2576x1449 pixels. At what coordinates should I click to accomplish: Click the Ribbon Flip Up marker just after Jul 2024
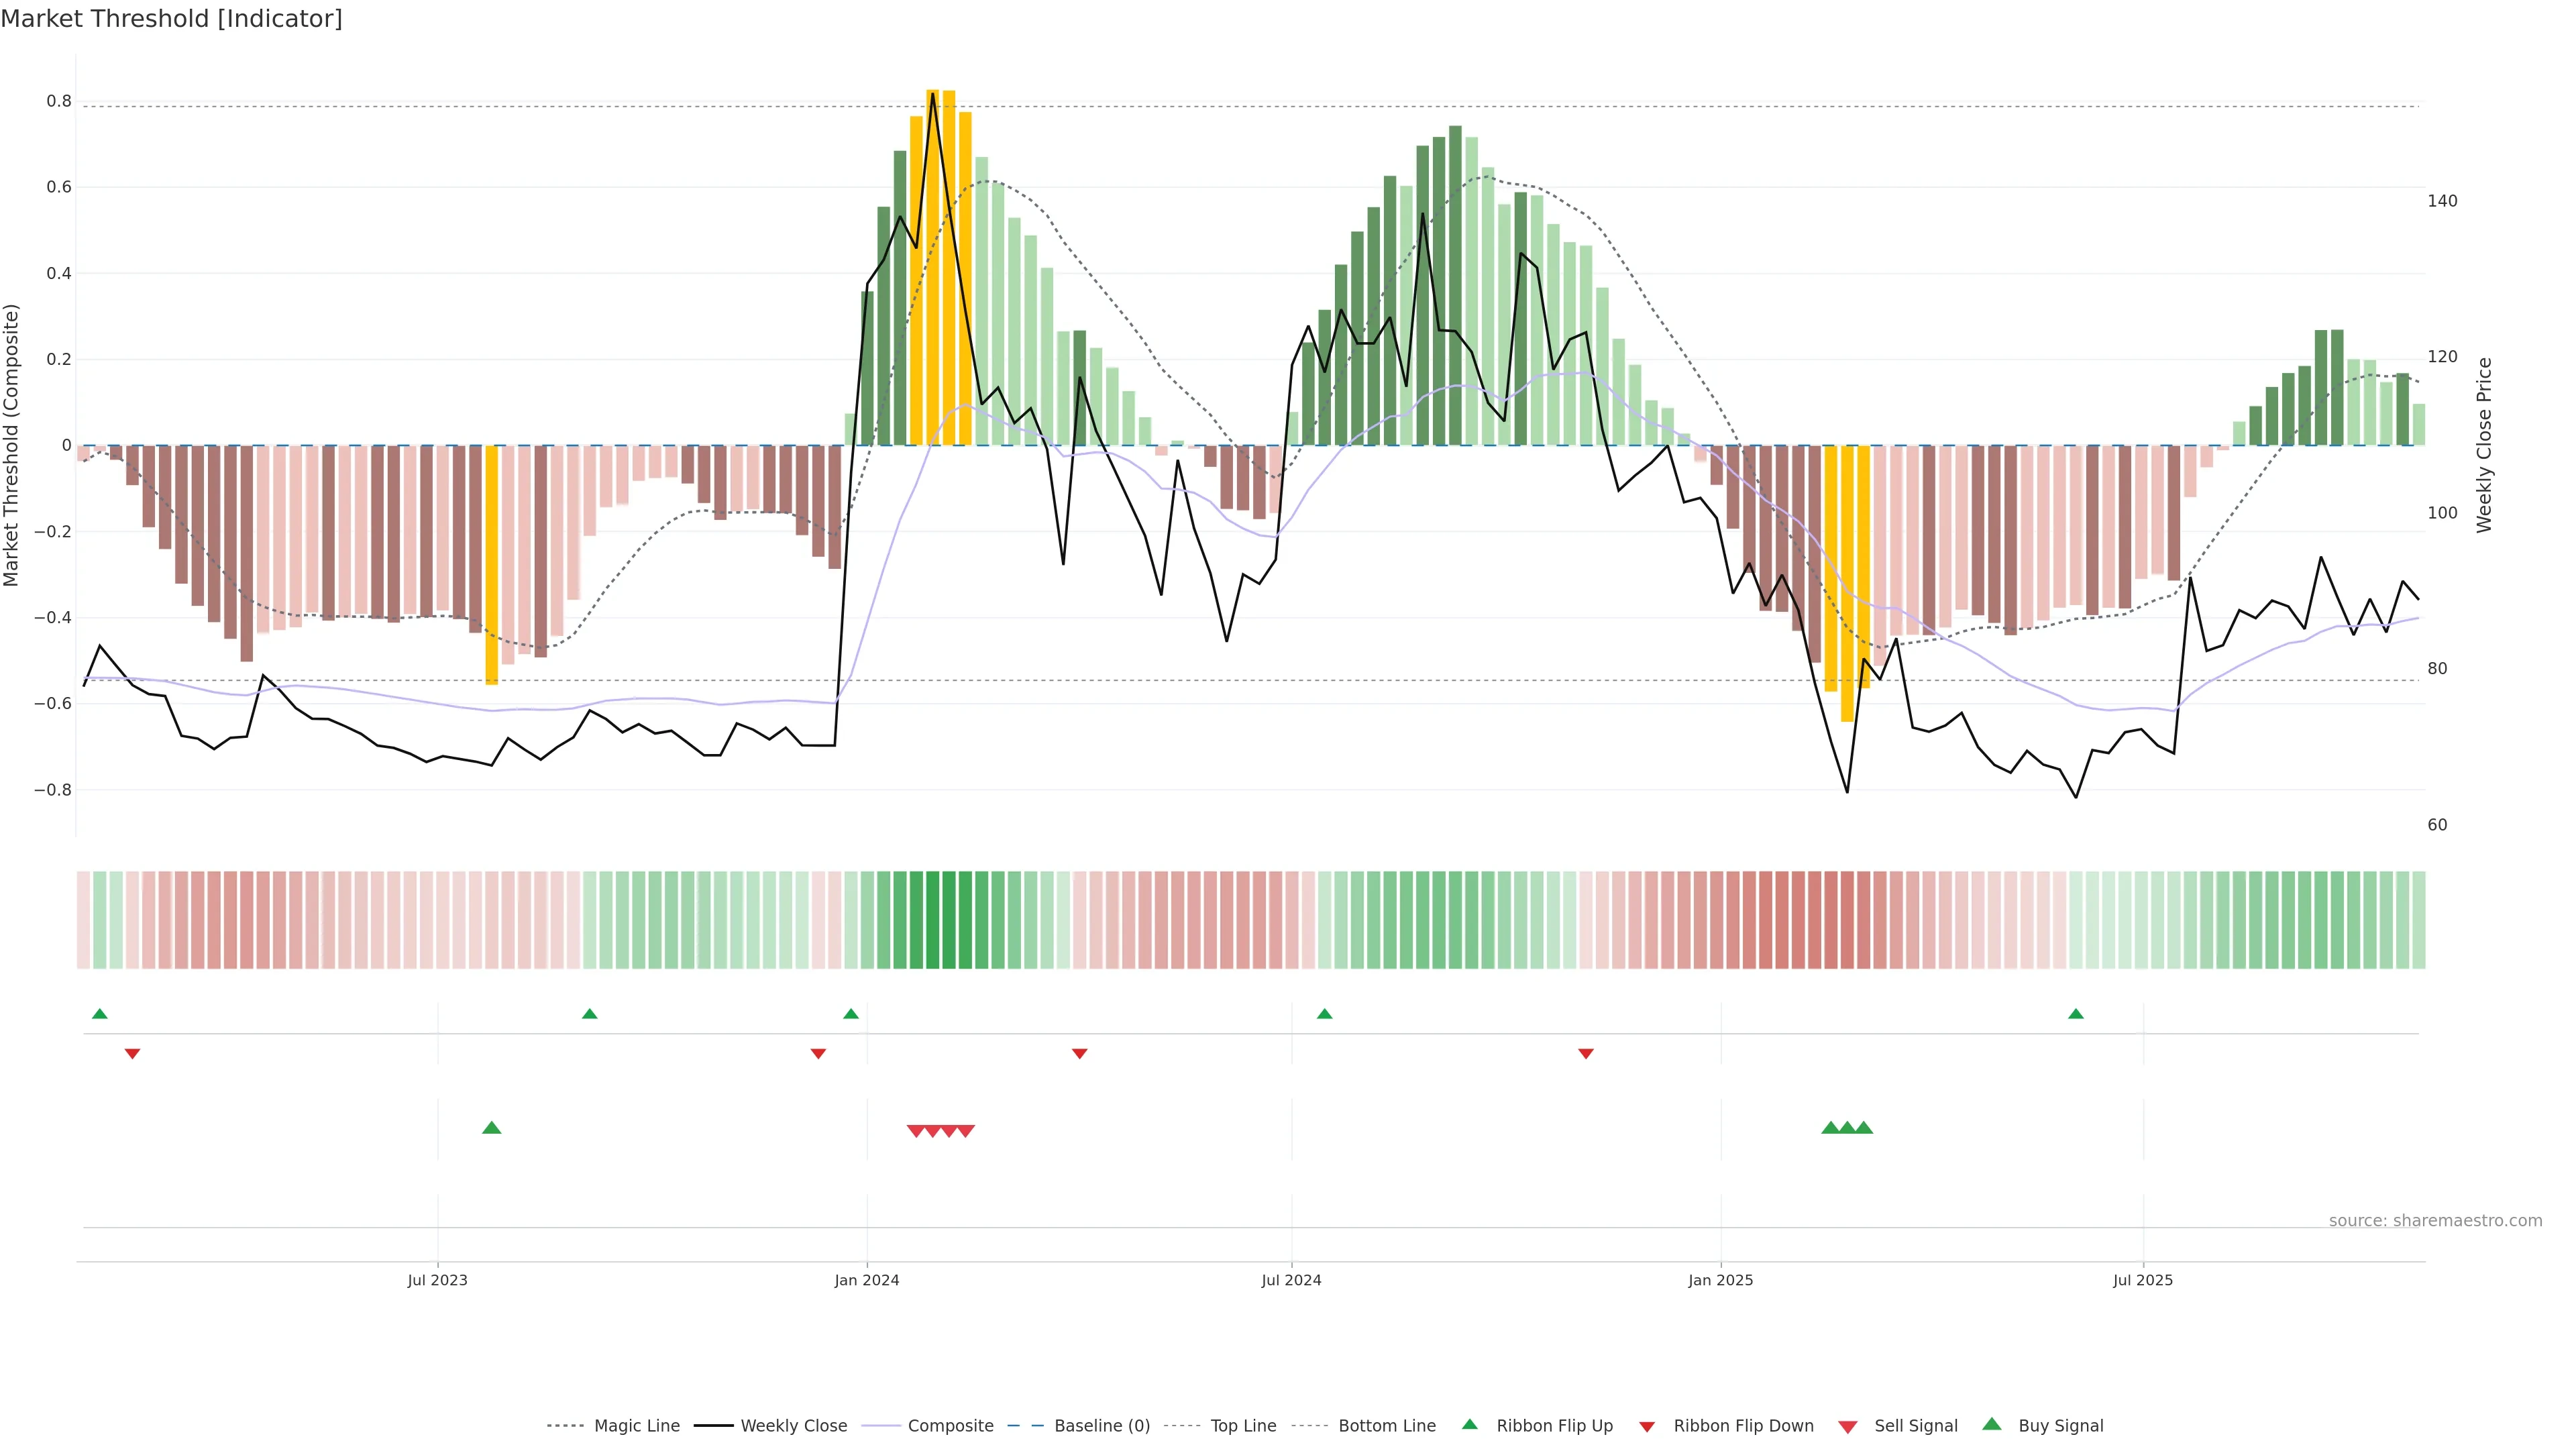click(x=1324, y=1014)
